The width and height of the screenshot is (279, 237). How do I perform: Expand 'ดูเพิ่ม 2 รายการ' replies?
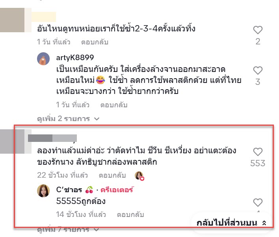coord(68,119)
